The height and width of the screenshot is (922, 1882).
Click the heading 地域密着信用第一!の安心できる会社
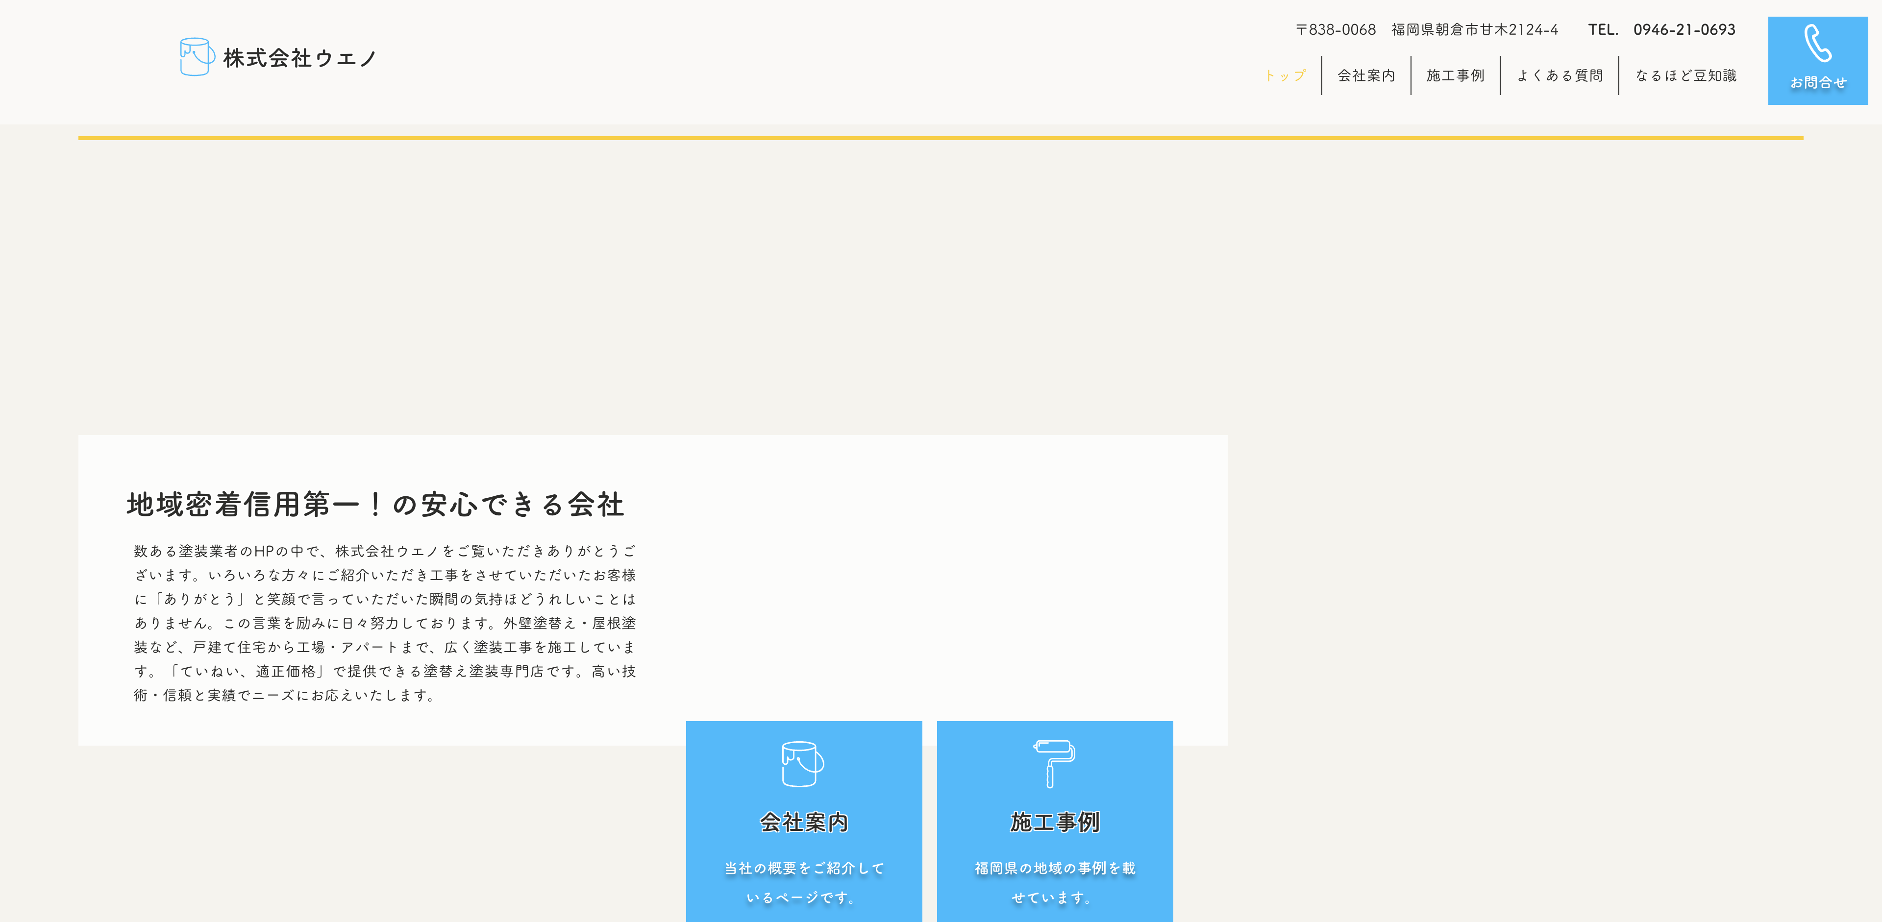375,505
